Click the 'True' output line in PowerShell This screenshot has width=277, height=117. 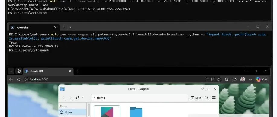[13, 42]
